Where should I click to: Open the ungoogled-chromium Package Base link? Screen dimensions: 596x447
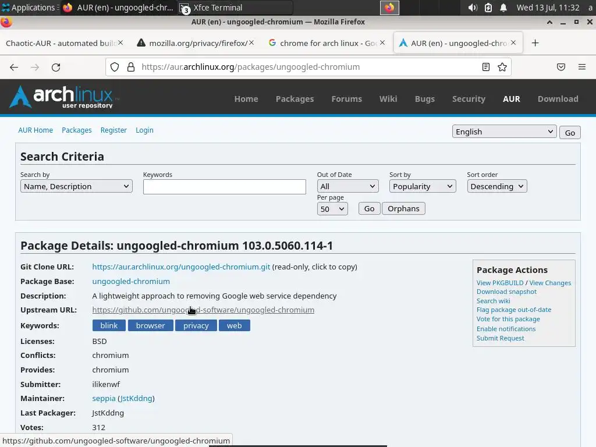tap(131, 281)
